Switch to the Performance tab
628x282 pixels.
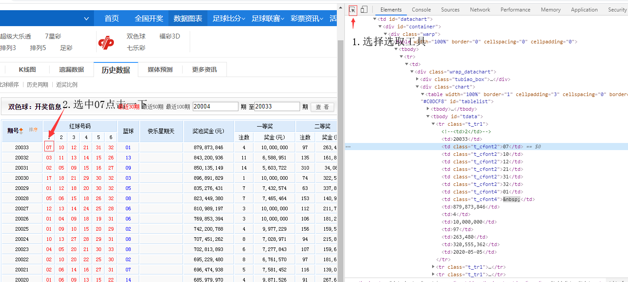coord(515,10)
